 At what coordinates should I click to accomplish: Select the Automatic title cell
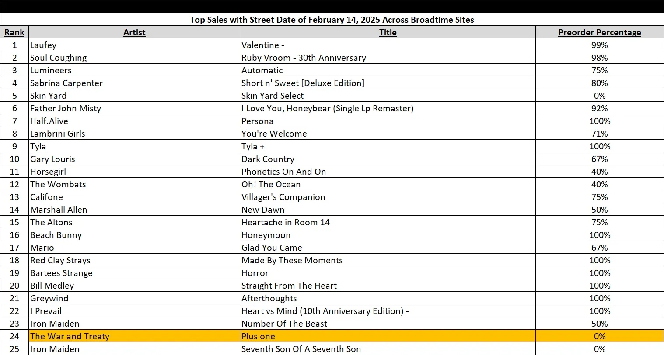388,70
